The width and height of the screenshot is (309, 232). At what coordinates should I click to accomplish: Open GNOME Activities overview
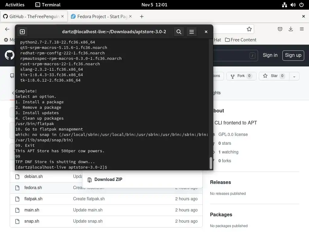15,5
